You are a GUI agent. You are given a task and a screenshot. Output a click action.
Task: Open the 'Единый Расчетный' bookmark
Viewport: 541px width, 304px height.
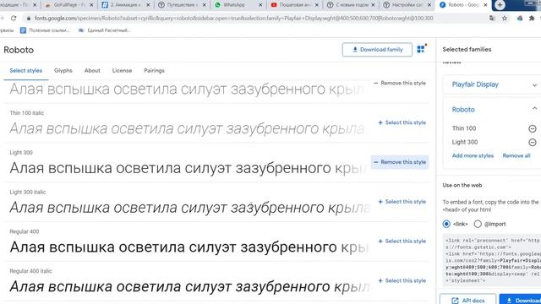click(105, 30)
